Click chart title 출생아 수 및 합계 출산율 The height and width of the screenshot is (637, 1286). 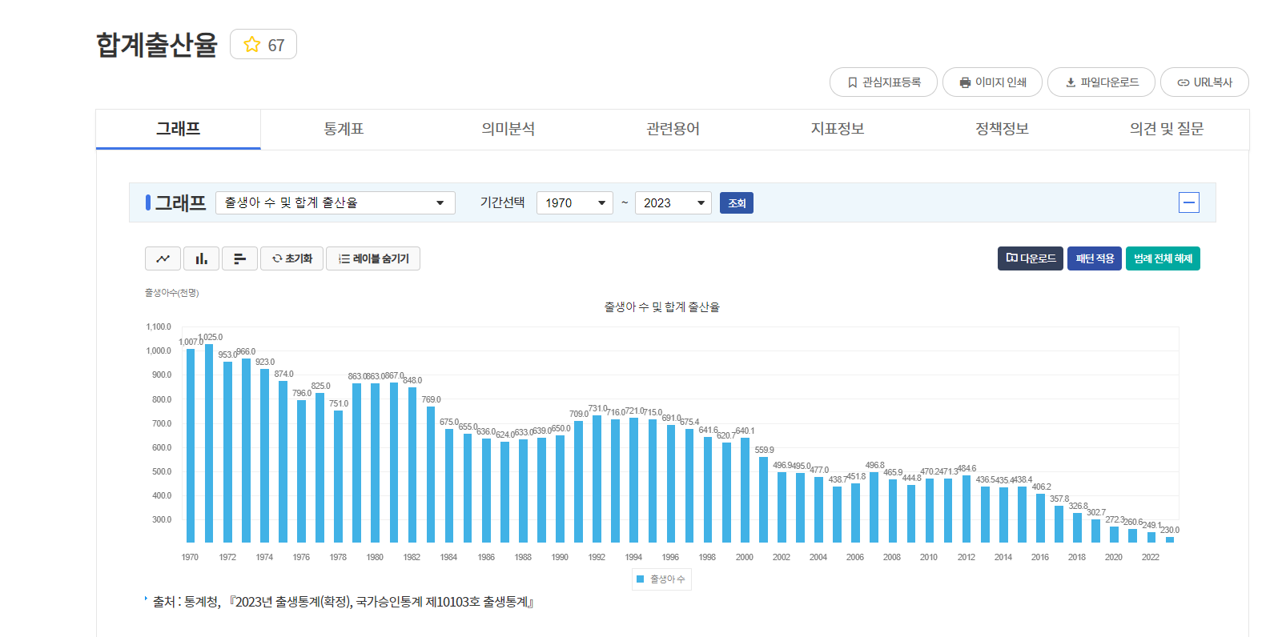(x=661, y=306)
